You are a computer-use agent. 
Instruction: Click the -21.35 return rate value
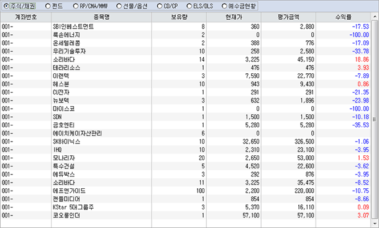[x=360, y=93]
